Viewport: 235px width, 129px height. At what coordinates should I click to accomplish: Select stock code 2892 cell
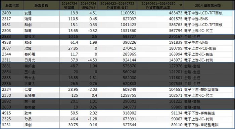(6, 101)
